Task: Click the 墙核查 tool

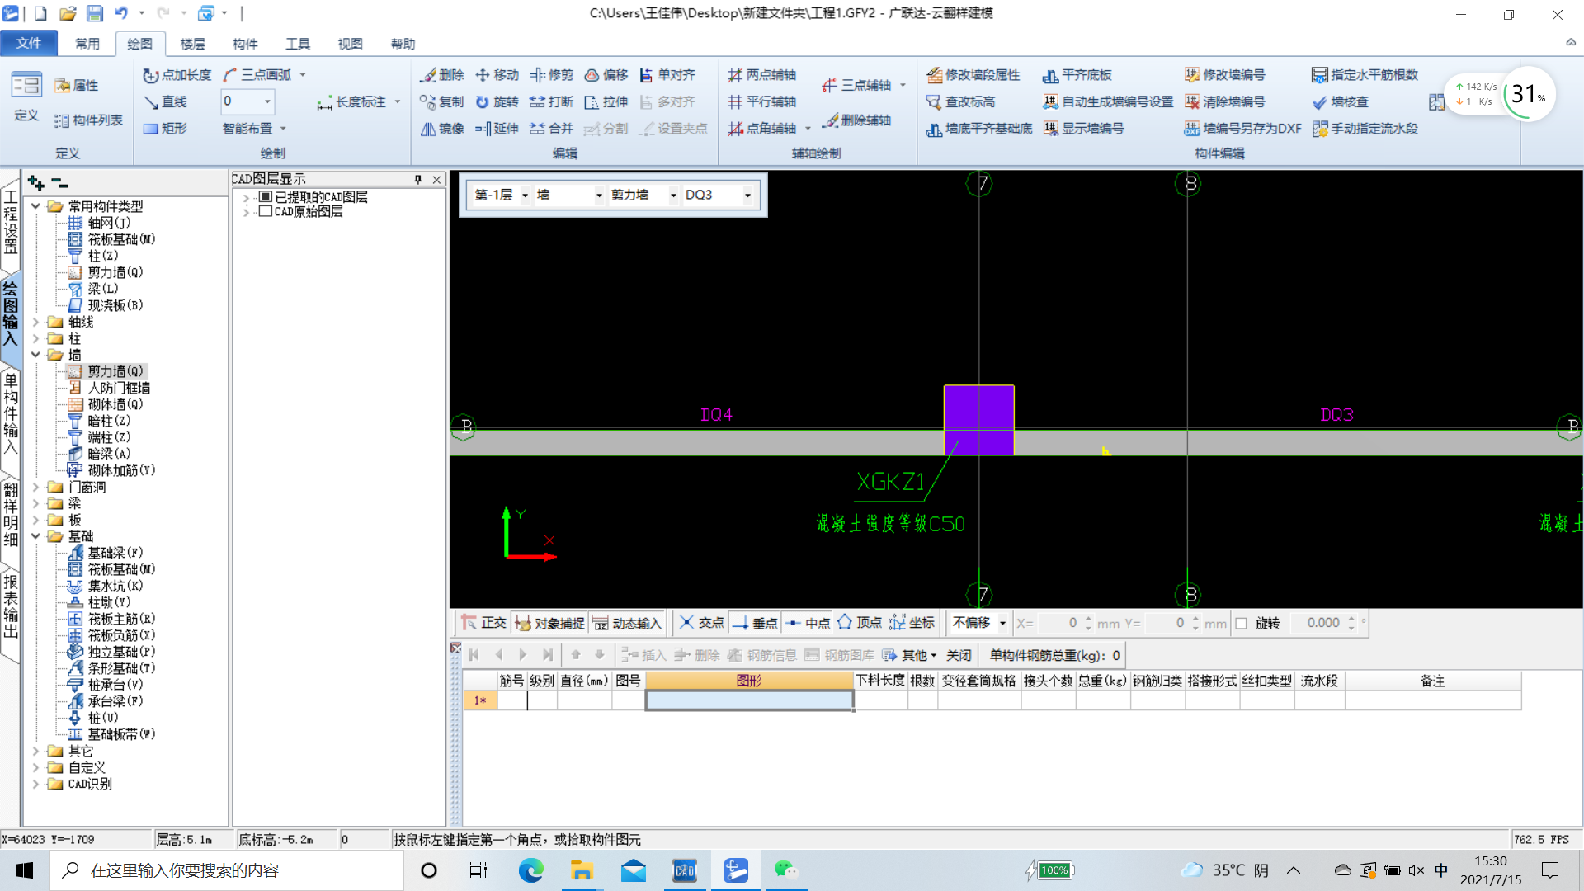Action: (x=1341, y=101)
